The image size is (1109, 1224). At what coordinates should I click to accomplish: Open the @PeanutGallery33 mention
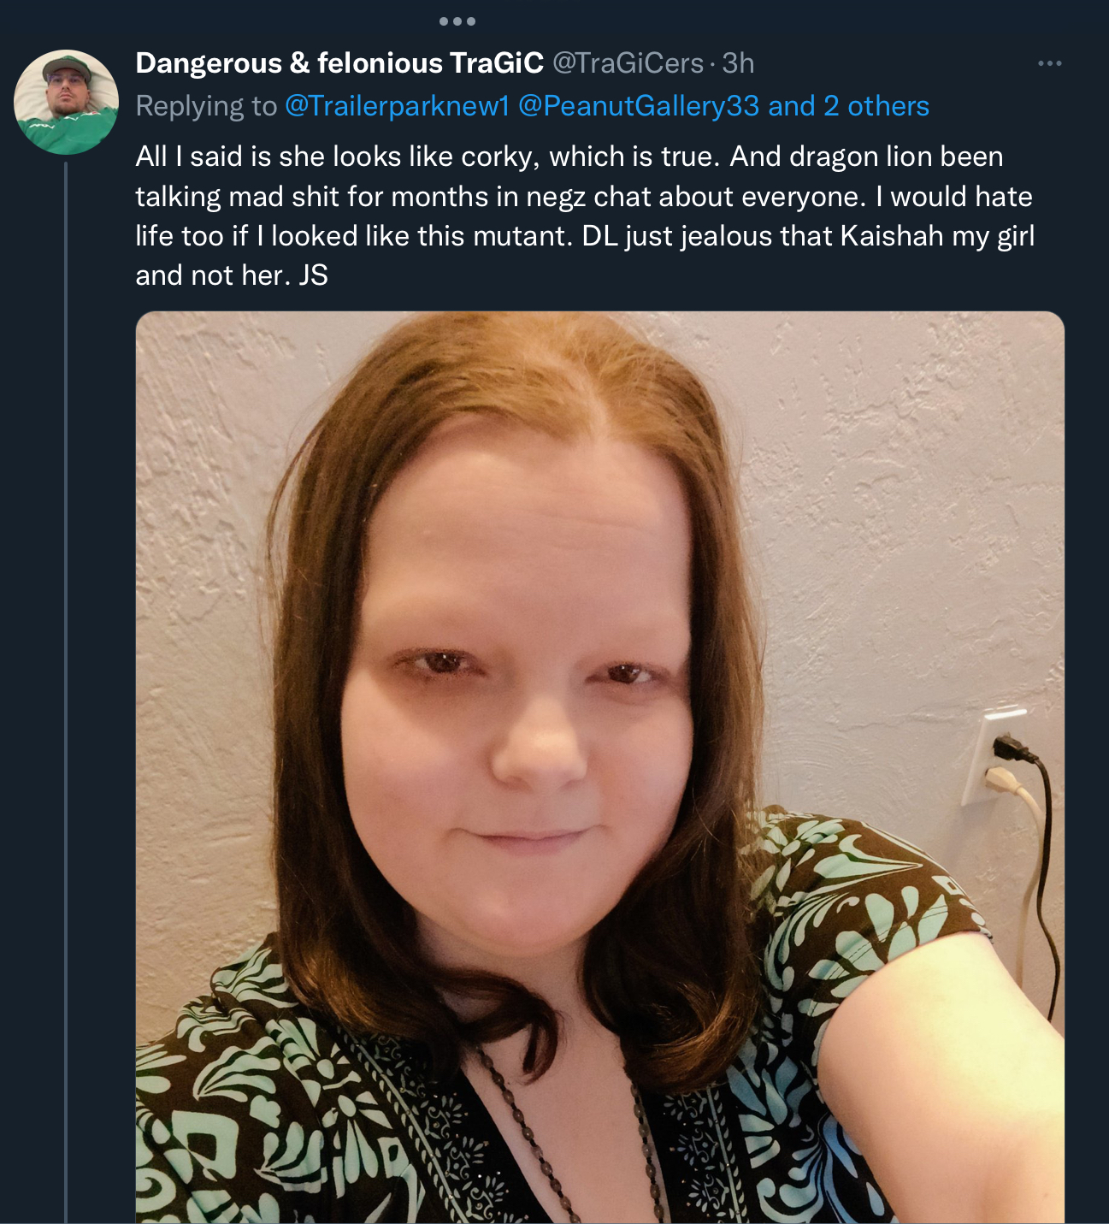(639, 106)
